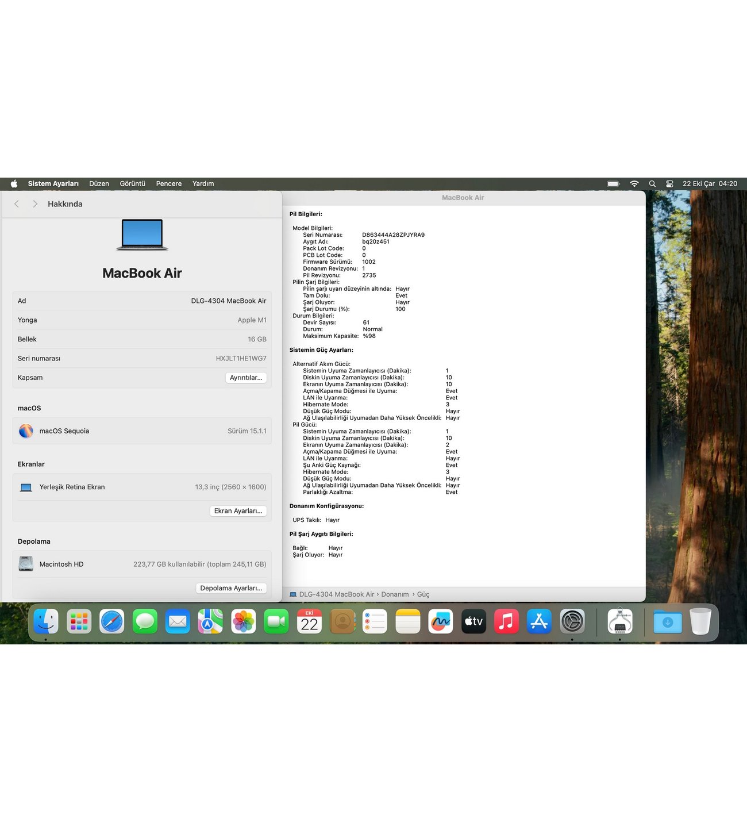Open the Apple menu
The height and width of the screenshot is (822, 747).
[14, 184]
